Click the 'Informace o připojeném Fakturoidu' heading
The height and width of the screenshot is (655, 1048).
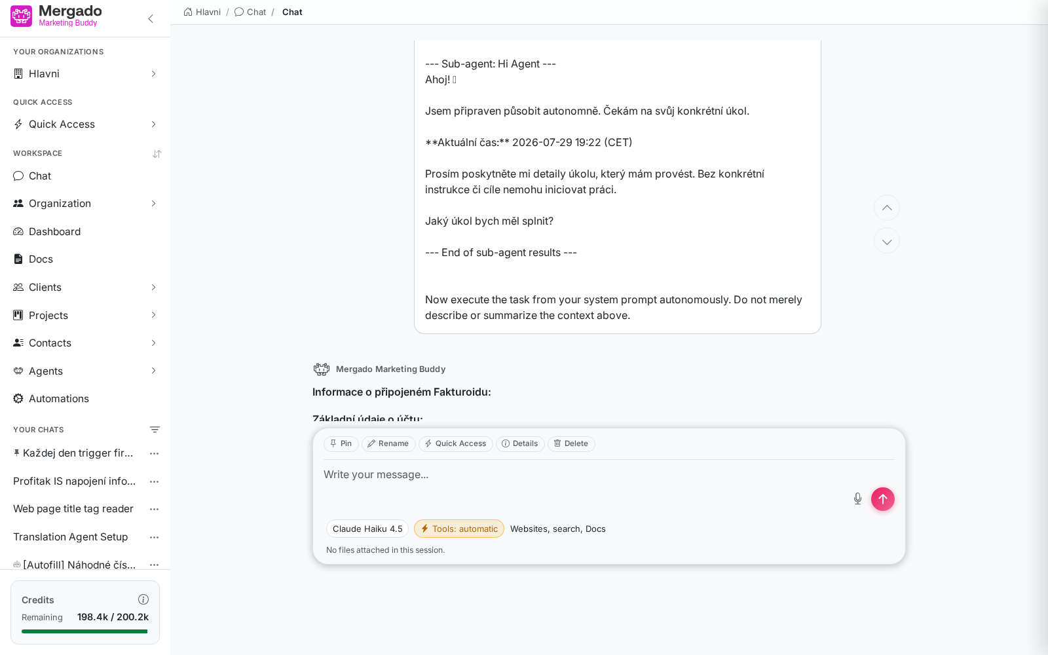pos(402,392)
